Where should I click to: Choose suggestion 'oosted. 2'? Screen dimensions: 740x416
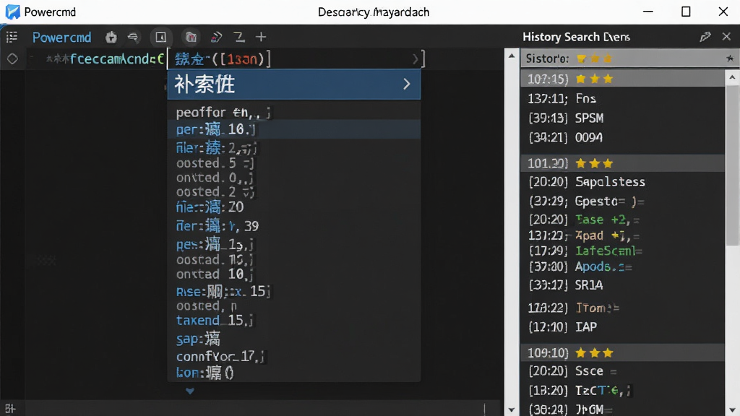294,191
